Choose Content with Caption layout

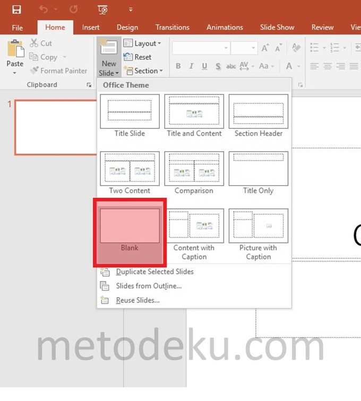click(x=194, y=235)
